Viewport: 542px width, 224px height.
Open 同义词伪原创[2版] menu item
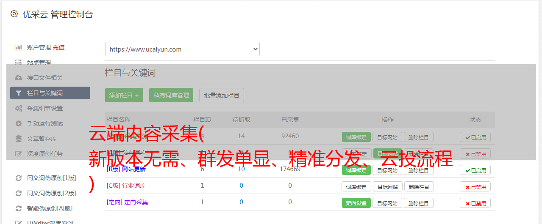pyautogui.click(x=52, y=193)
